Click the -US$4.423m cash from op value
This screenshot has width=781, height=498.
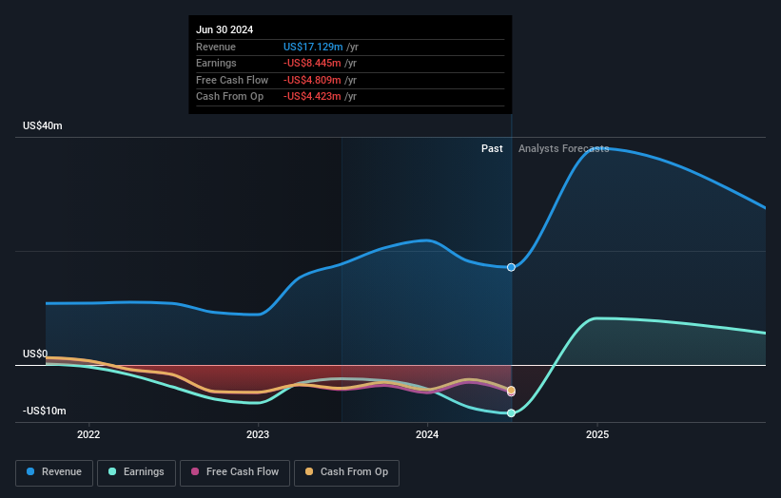tap(312, 97)
